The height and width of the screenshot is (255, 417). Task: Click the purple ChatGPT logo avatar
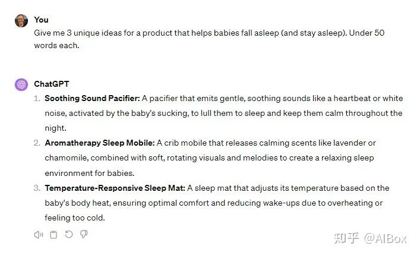tap(21, 84)
